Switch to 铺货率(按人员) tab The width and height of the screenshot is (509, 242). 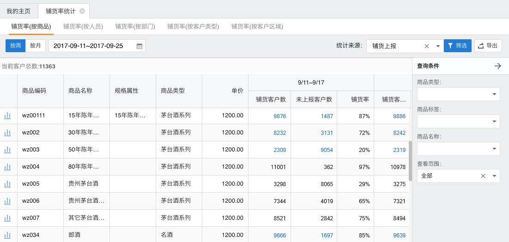83,27
